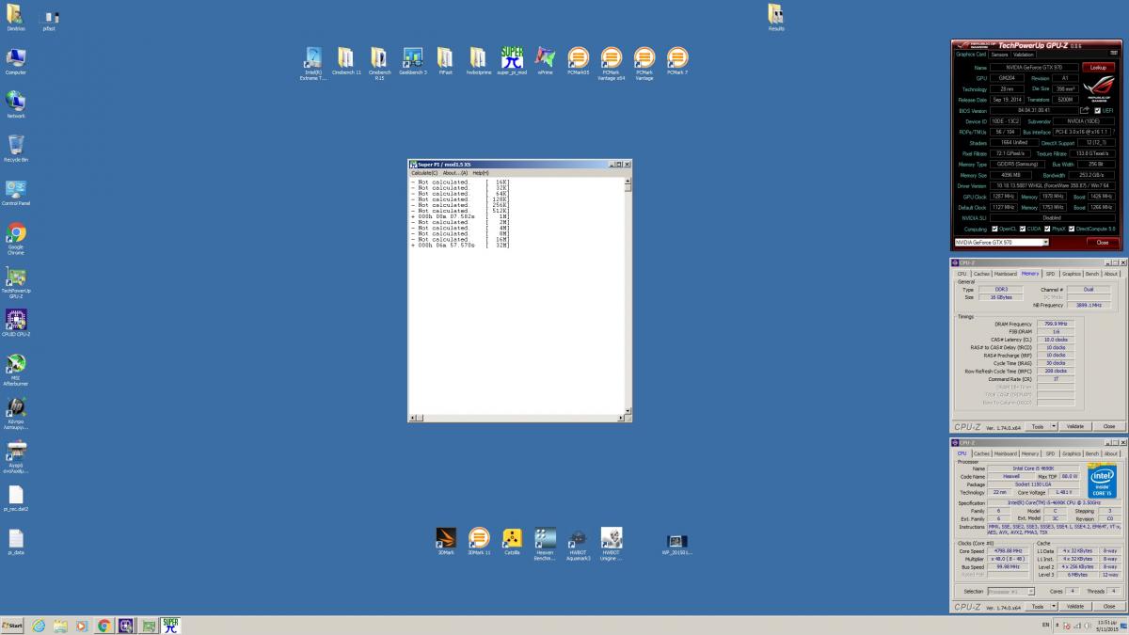Click the down arrow of Super PI scrollbar
This screenshot has width=1129, height=635.
[628, 410]
